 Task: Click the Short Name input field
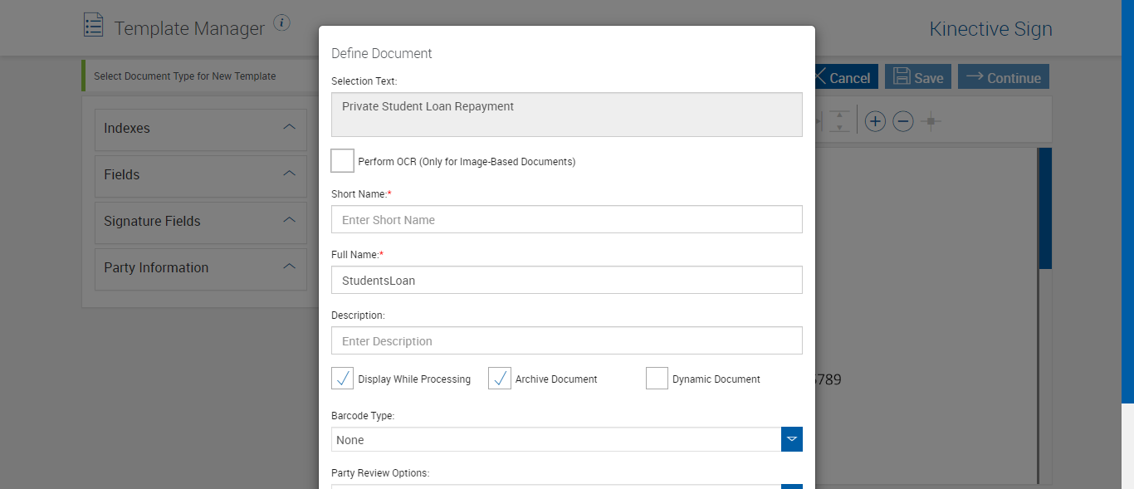[x=566, y=220]
